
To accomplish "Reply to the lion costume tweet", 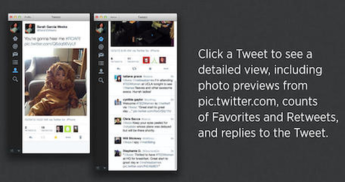I will click(31, 137).
